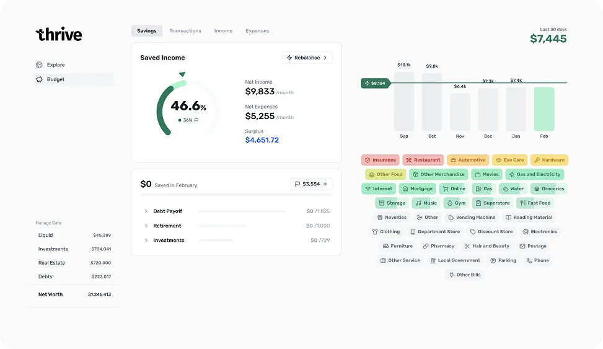Select the Fast Food category tag

(x=535, y=203)
